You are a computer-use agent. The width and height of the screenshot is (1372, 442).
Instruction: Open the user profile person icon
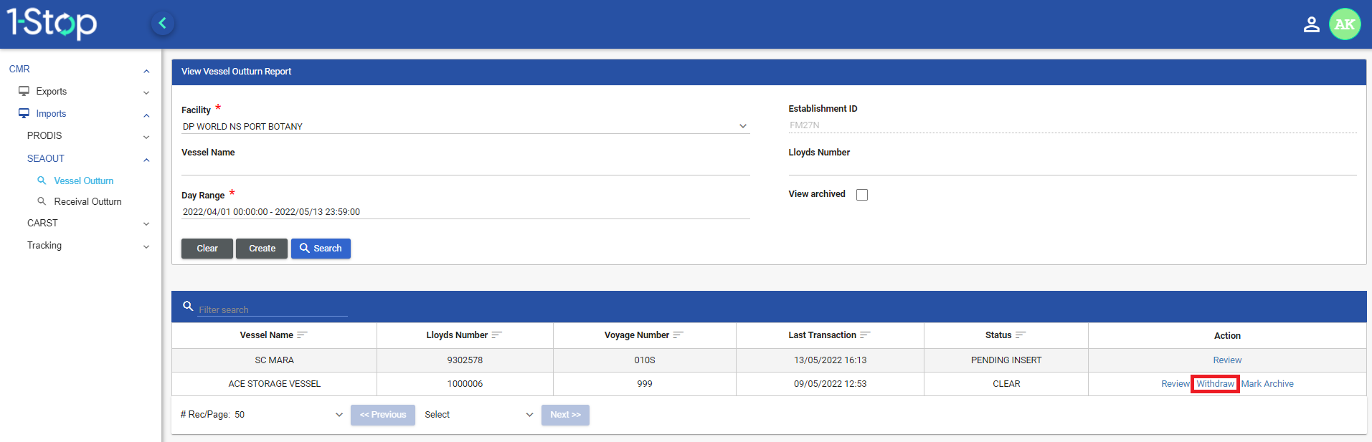click(1311, 24)
